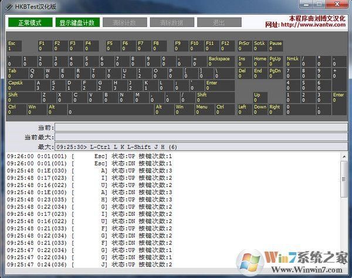Click the log vertical scrollbar thumb
This screenshot has width=352, height=278.
344,179
